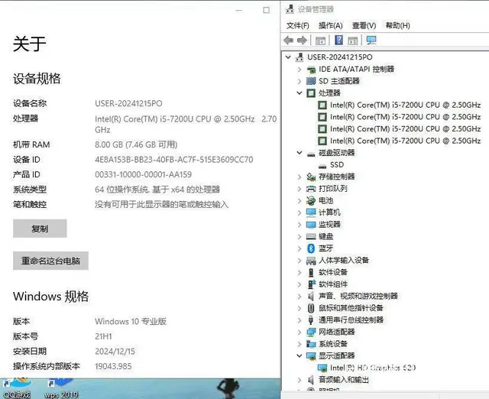
Task: Collapse the USER-20241215PO root node
Action: click(288, 57)
